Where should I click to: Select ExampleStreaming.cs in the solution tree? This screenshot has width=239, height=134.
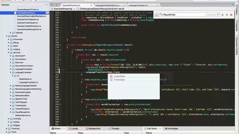pos(26,13)
